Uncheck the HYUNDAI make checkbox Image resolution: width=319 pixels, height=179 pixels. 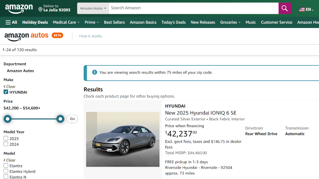[6, 92]
